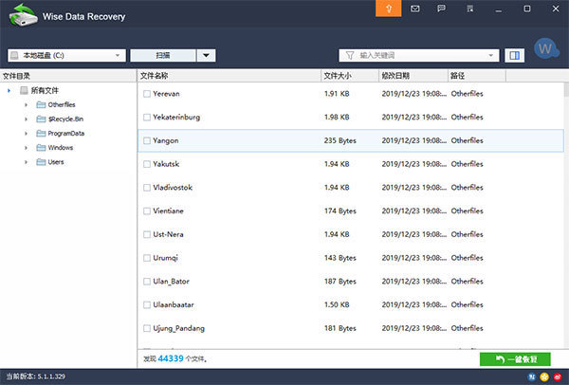Sort by 路径 column header
569x385 pixels.
coord(477,76)
